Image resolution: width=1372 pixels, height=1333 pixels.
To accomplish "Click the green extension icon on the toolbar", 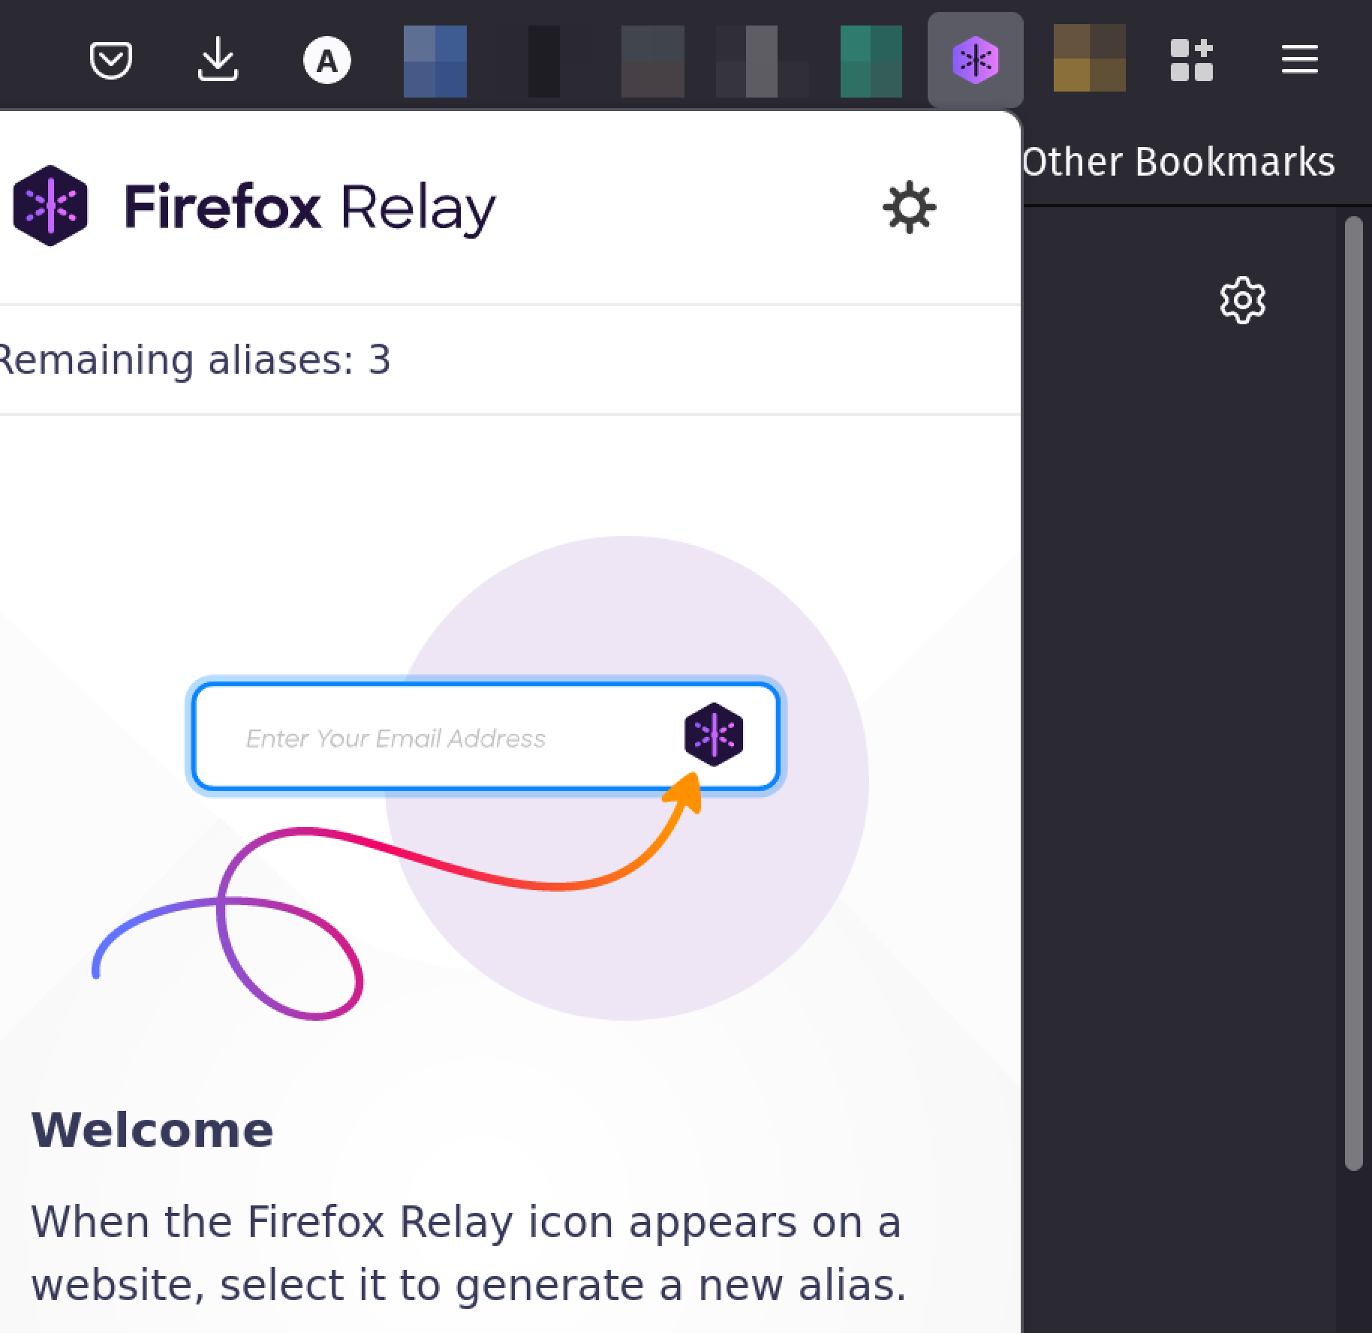I will (x=871, y=60).
